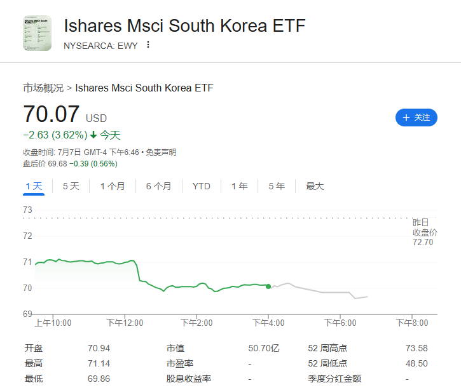Image resolution: width=461 pixels, height=390 pixels.
Task: Click the 70.07 current price value
Action: [x=52, y=114]
